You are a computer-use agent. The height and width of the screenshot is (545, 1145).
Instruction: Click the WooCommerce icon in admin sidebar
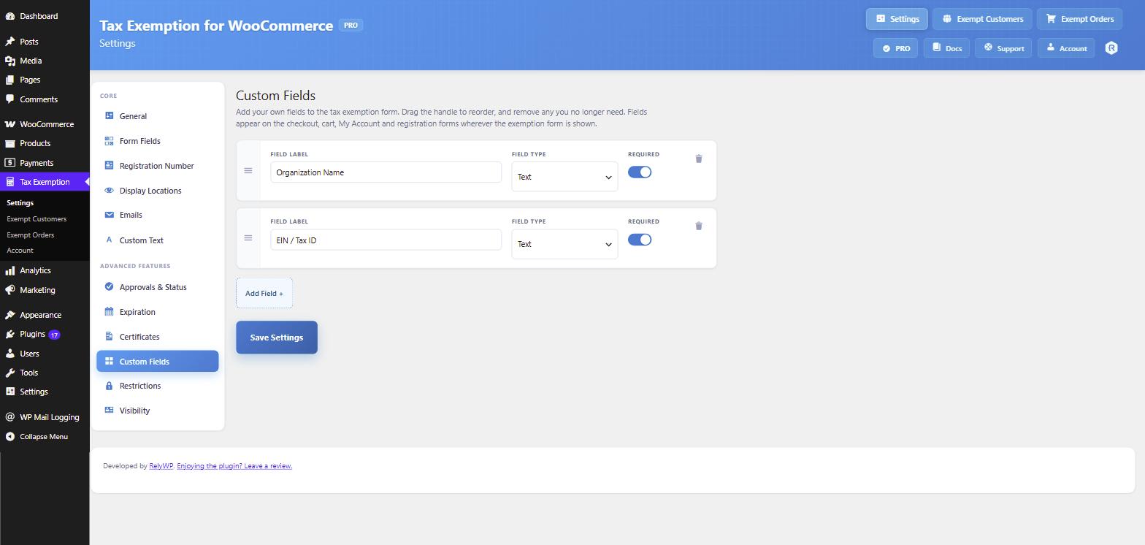[x=9, y=124]
